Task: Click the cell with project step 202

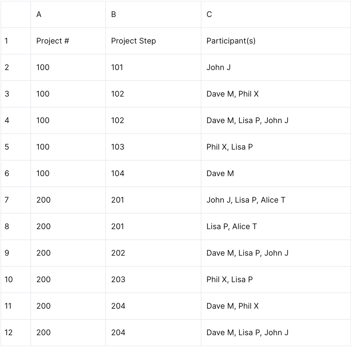Action: click(x=153, y=253)
